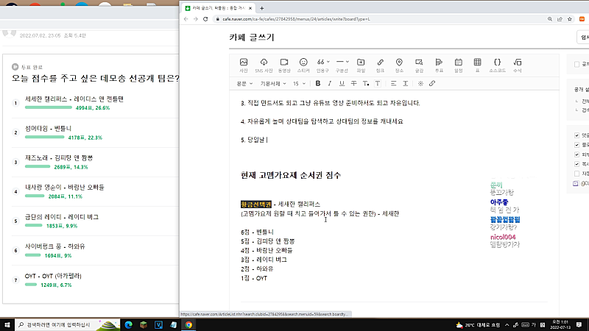Check the 공지 checkbox at top right
Screen dimensions: 589x331
[576, 65]
